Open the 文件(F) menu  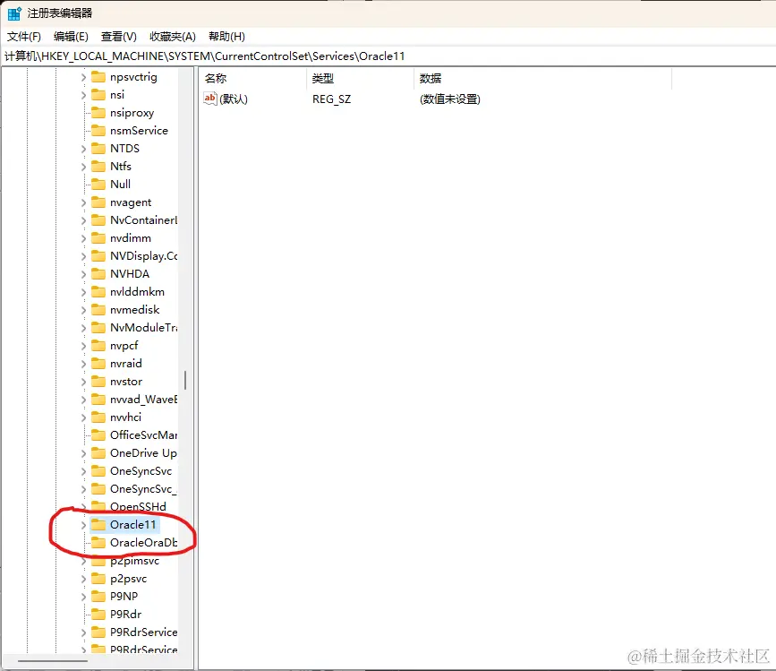coord(24,37)
